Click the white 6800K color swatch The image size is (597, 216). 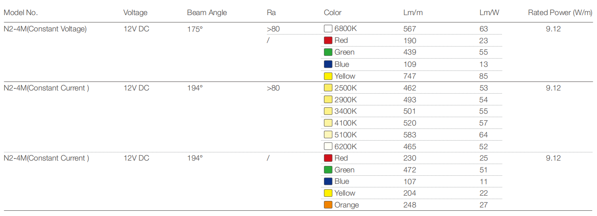(328, 29)
